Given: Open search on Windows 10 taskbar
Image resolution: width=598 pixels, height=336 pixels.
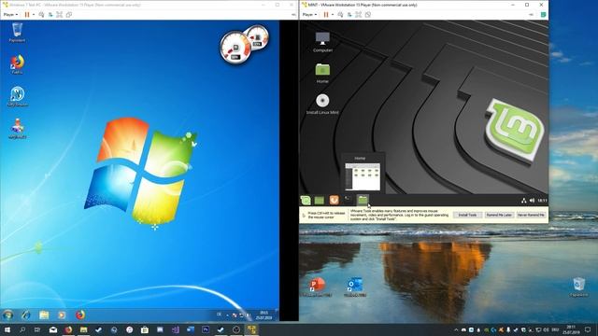Looking at the screenshot, I should (22, 329).
